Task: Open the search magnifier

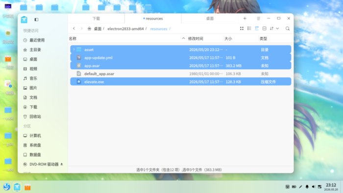Action: point(288,28)
